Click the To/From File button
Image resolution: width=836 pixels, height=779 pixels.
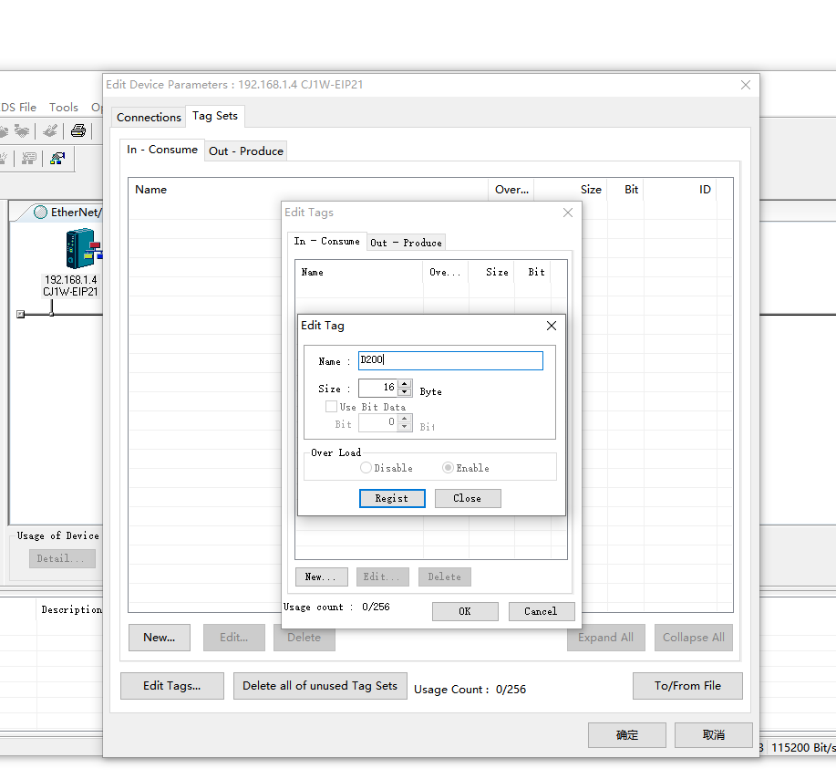point(687,686)
